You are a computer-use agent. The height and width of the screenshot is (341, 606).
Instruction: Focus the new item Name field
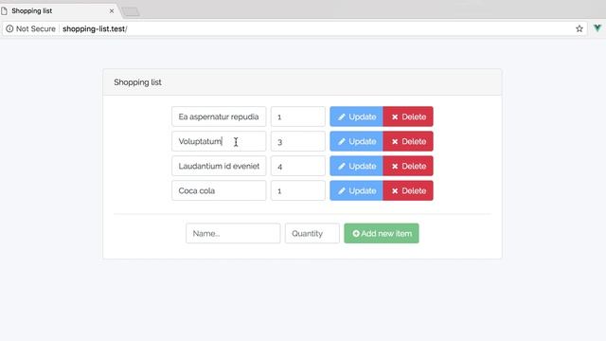(233, 234)
